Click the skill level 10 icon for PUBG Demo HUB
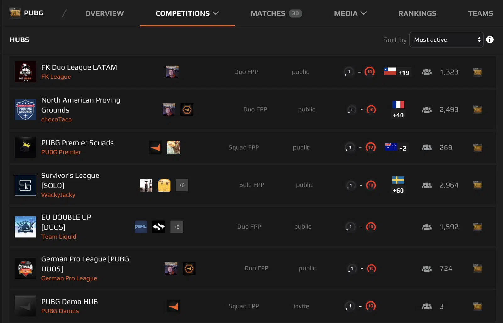 point(370,306)
